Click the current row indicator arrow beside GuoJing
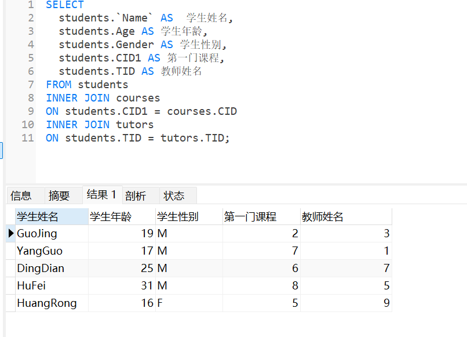Viewport: 467px width, 337px height. 11,234
